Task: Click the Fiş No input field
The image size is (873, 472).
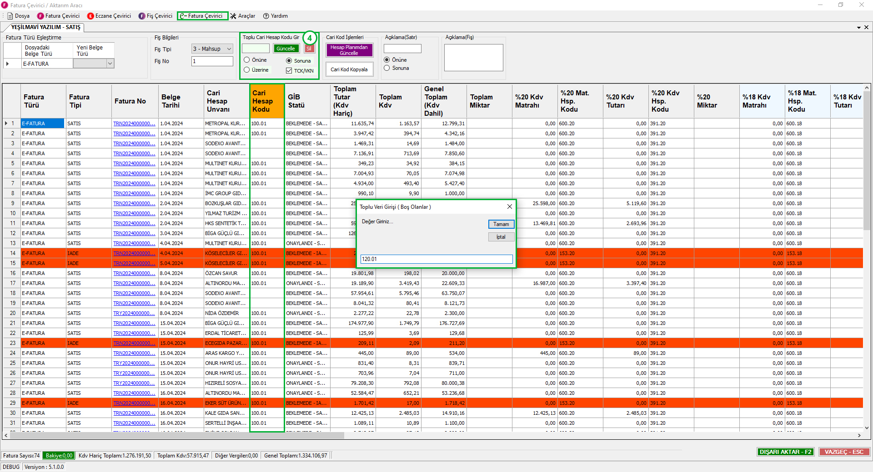Action: pyautogui.click(x=212, y=61)
